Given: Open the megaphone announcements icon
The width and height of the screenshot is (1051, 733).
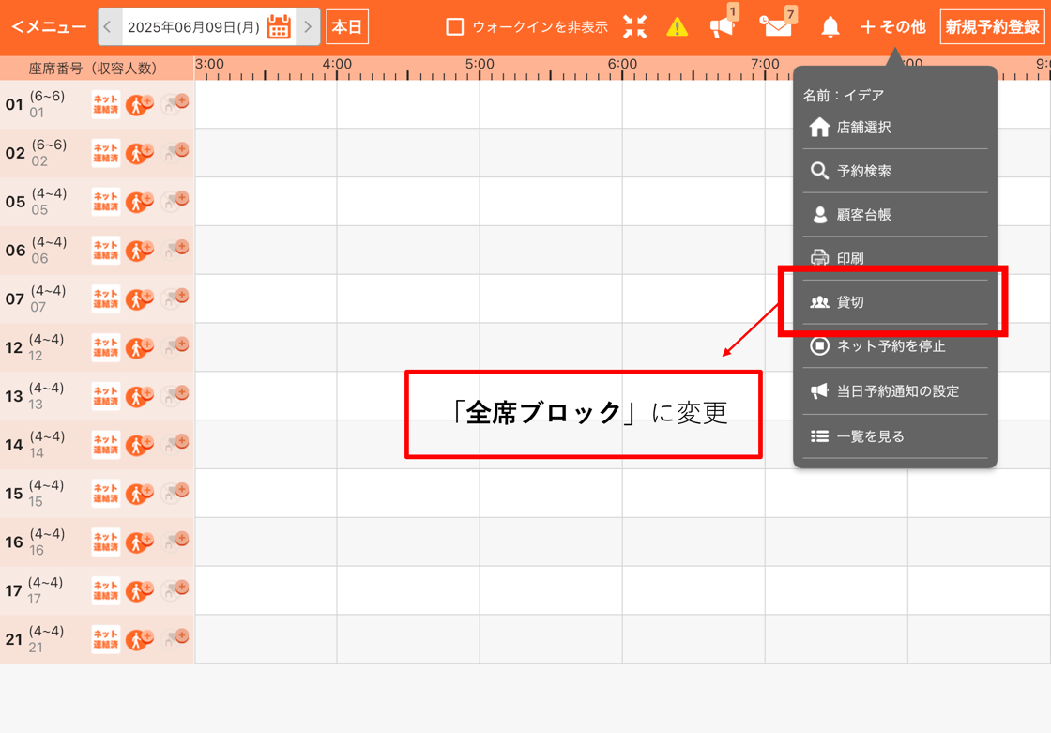Looking at the screenshot, I should [x=722, y=27].
